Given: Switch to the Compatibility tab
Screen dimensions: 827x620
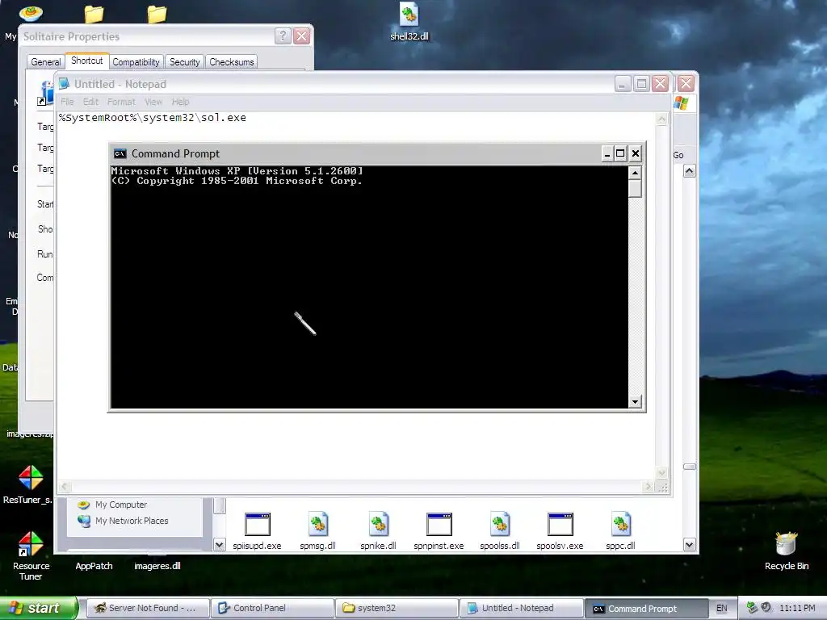Looking at the screenshot, I should point(136,61).
